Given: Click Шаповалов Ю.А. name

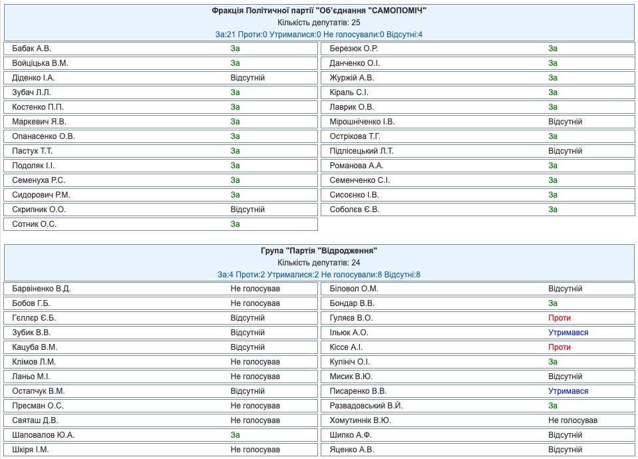Looking at the screenshot, I should tap(43, 435).
